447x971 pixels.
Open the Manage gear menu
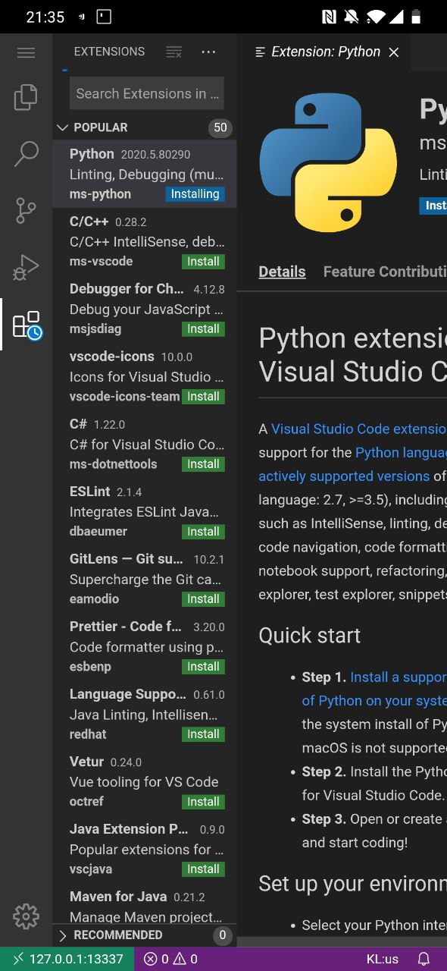click(26, 916)
